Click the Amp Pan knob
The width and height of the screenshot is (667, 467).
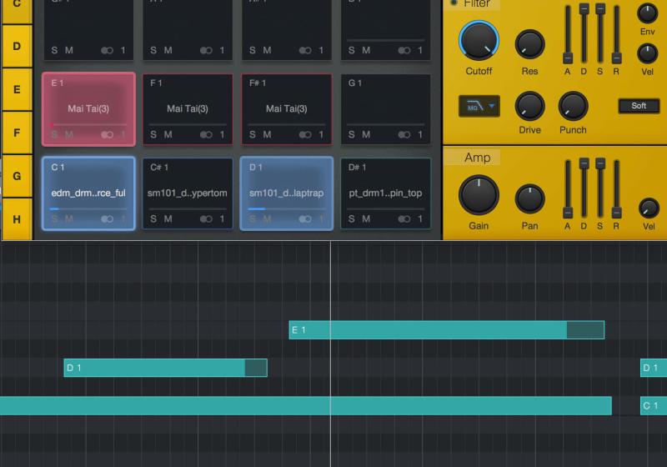click(x=529, y=199)
